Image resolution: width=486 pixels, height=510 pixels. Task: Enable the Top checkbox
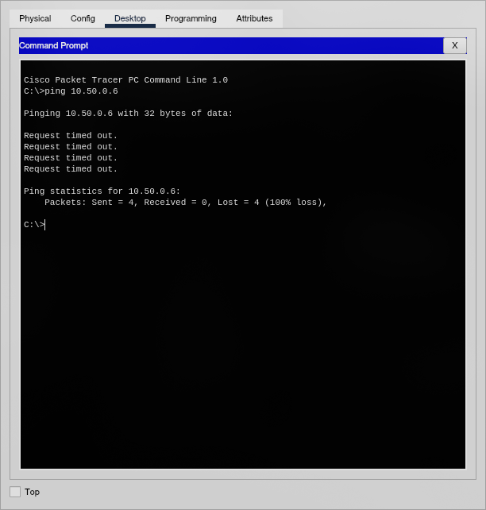pos(15,492)
